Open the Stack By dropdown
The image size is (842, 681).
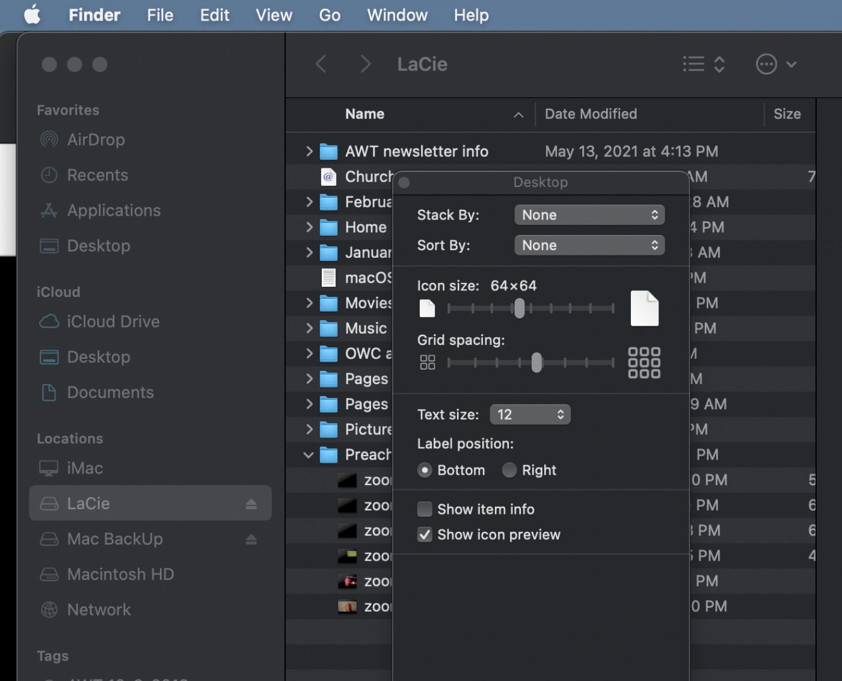589,215
